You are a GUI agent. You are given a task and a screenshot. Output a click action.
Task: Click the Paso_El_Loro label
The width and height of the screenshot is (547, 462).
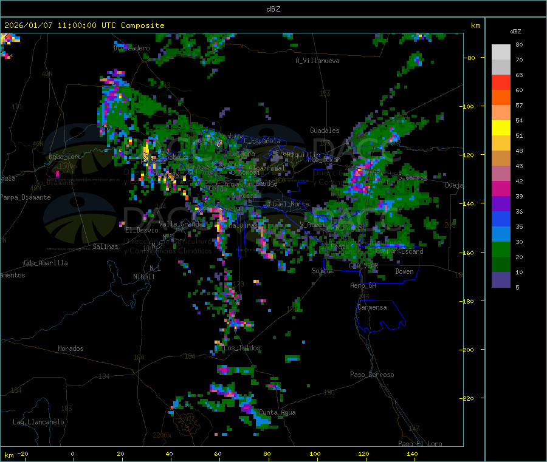click(x=420, y=444)
